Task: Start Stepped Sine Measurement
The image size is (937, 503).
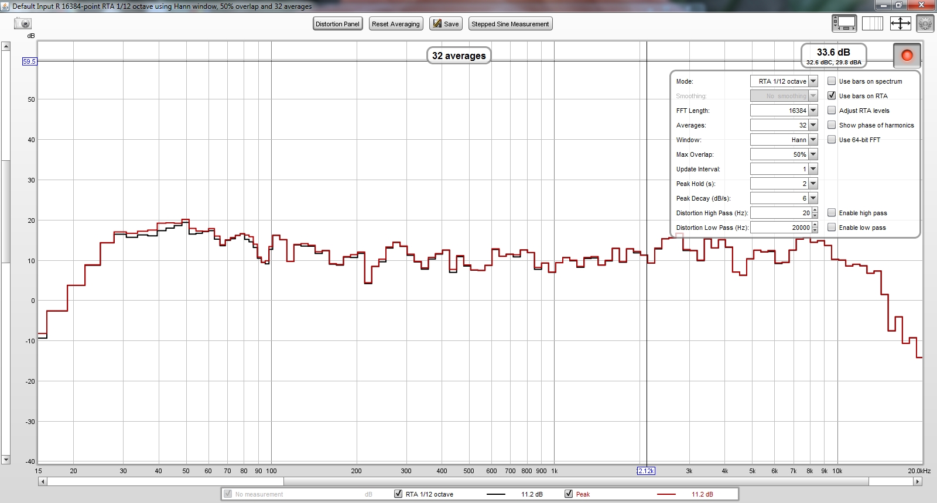Action: pos(510,24)
